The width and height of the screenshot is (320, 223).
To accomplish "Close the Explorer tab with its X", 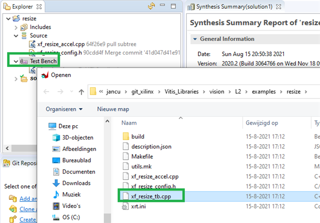I will (x=39, y=7).
